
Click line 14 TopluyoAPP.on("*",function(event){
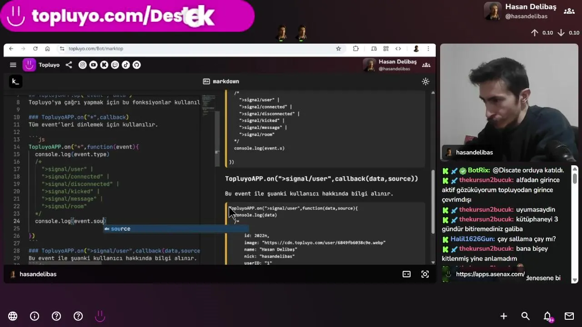(84, 147)
